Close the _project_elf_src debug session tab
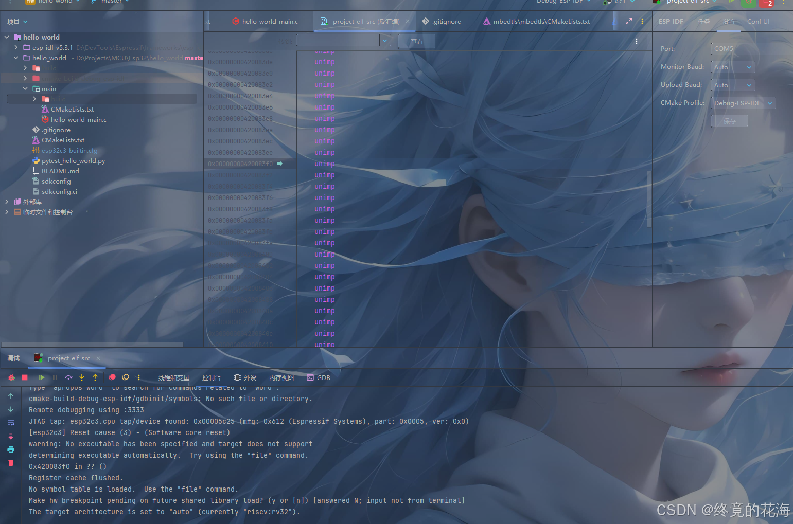This screenshot has height=524, width=793. (x=98, y=358)
